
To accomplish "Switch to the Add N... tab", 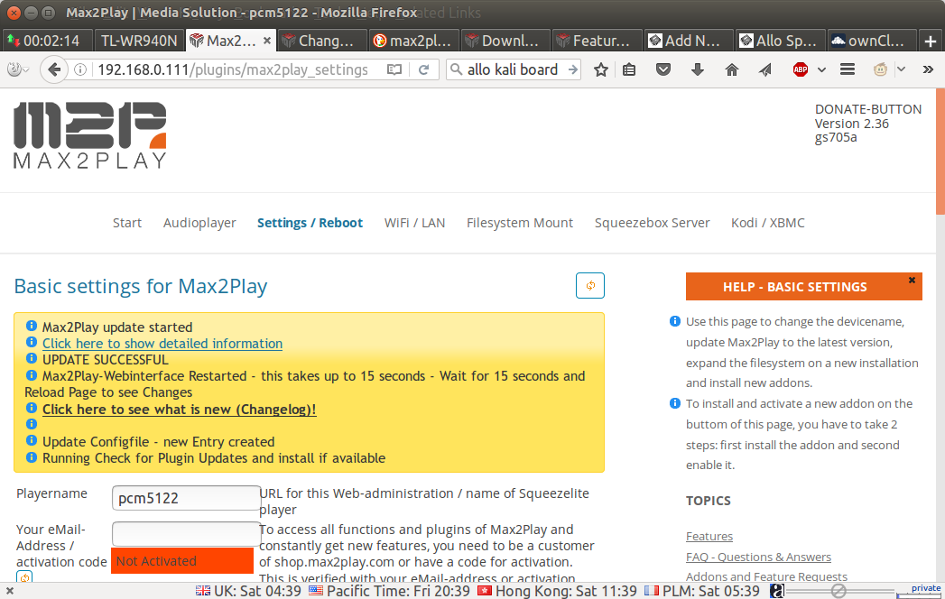I will tap(689, 41).
